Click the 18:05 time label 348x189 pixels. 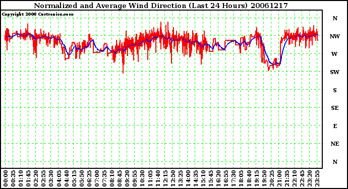point(241,178)
